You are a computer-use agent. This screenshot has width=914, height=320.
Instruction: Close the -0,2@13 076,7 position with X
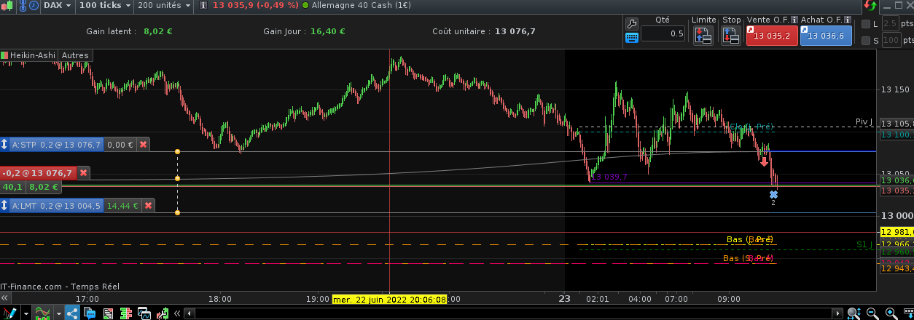point(83,173)
